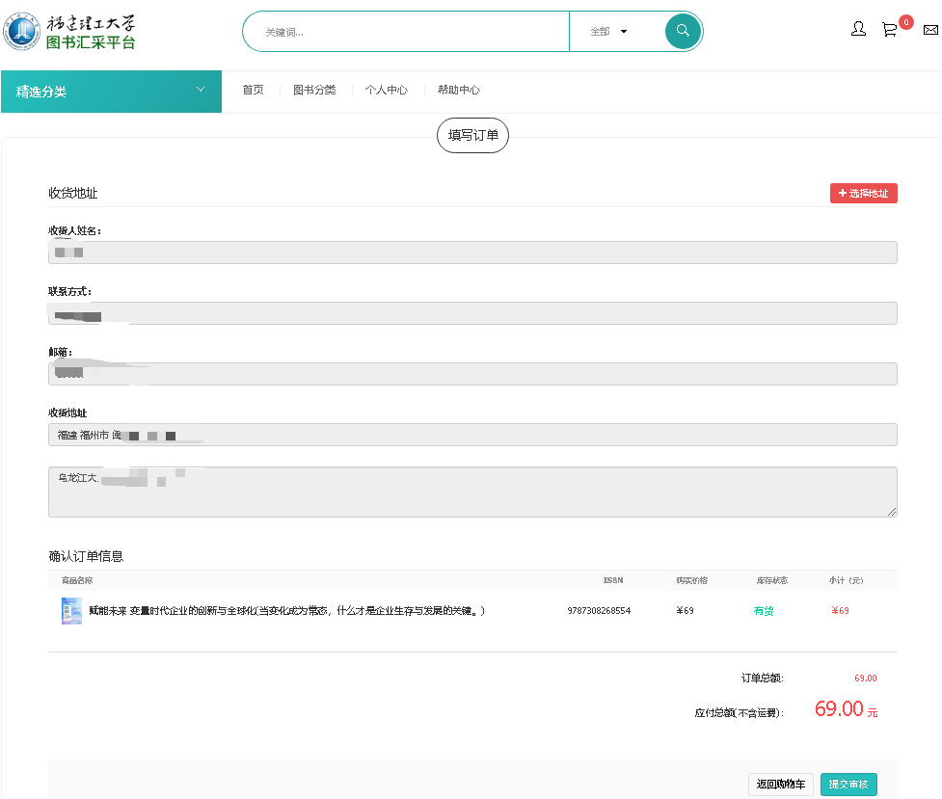Open 图书分类 navigation item
The width and height of the screenshot is (942, 799).
(314, 90)
